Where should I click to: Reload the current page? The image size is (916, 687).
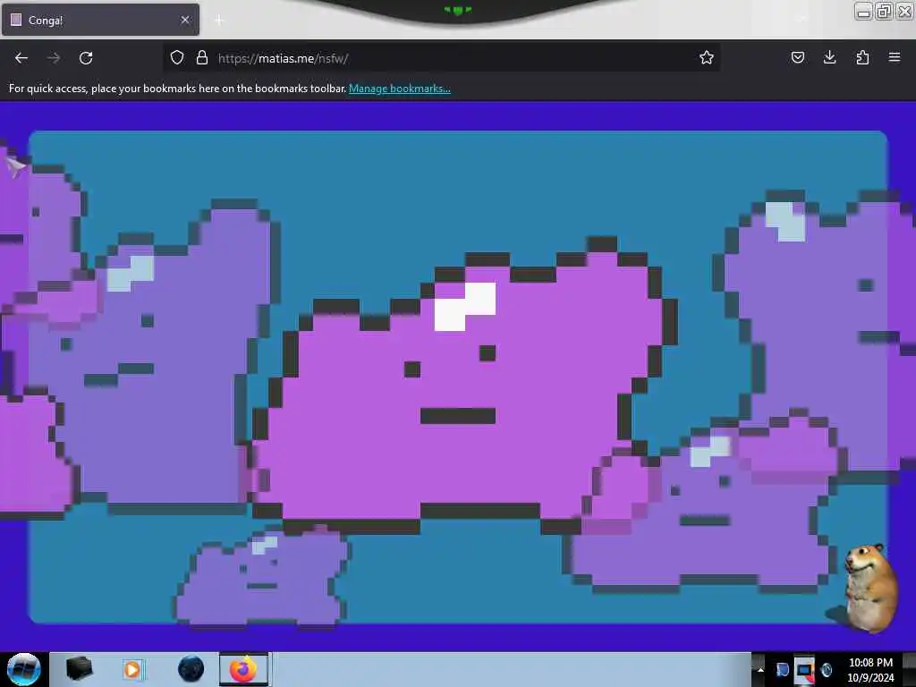(86, 58)
